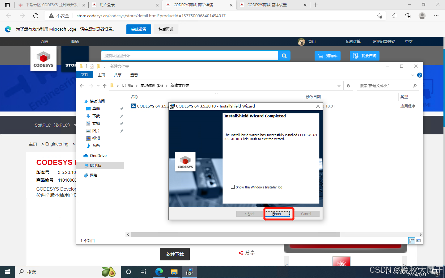Image resolution: width=445 pixels, height=278 pixels.
Task: Open the 主页 ribbon tab in File Explorer
Action: (101, 75)
